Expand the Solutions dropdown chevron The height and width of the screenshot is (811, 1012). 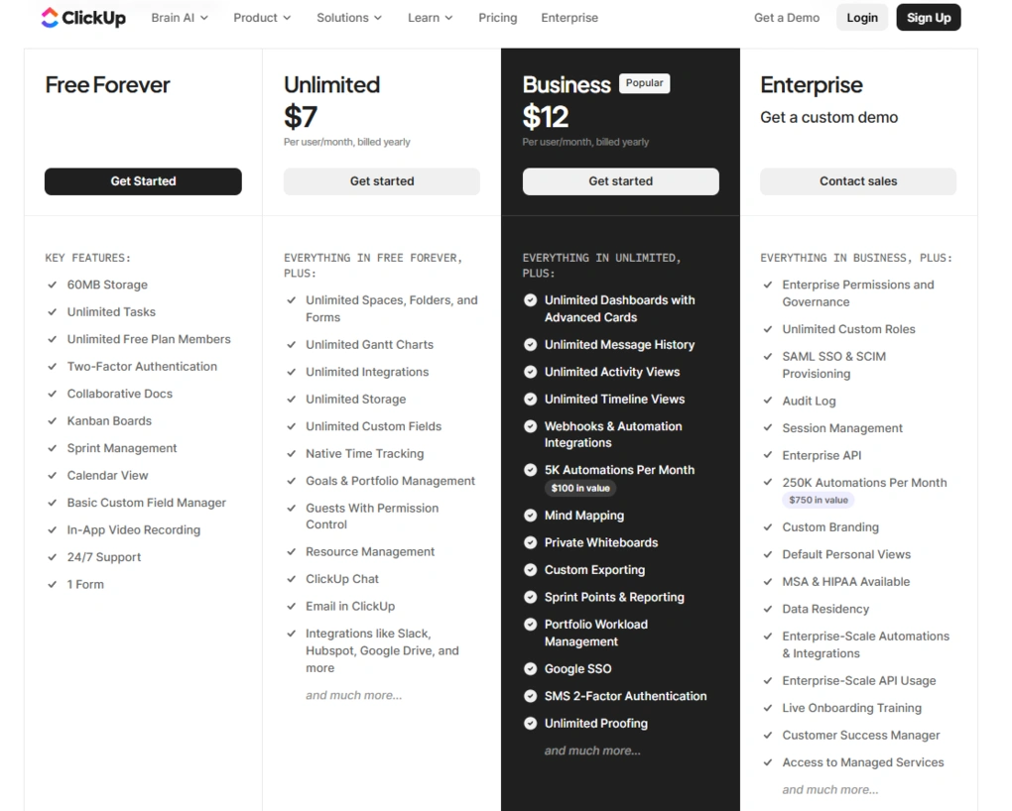(x=378, y=18)
